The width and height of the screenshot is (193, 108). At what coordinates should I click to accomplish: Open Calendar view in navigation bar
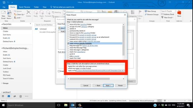pyautogui.click(x=3, y=96)
